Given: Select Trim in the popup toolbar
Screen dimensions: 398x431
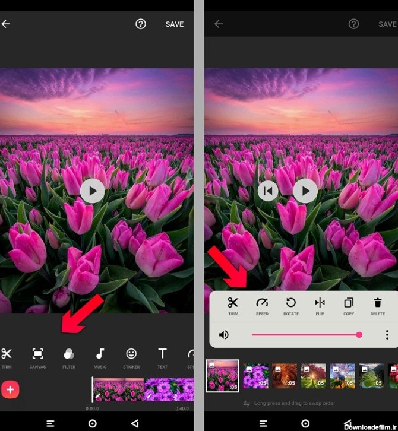Looking at the screenshot, I should point(233,303).
